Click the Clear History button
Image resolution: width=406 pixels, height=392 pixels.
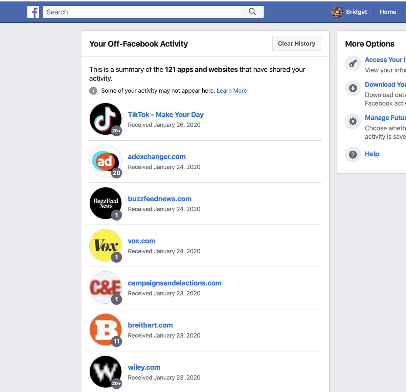(x=297, y=44)
